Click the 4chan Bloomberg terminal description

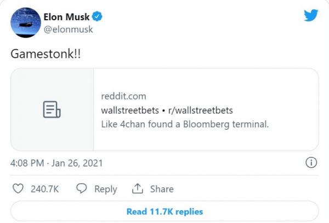[x=185, y=124]
